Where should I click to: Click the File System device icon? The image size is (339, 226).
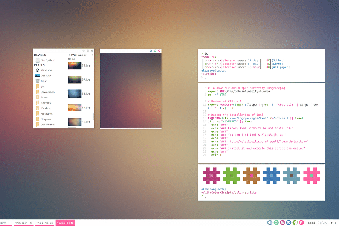[37, 60]
